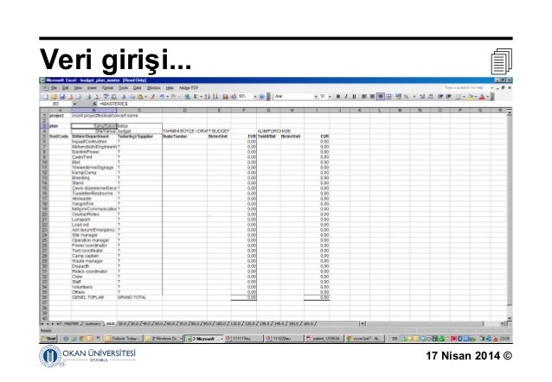Viewport: 552px width, 382px height.
Task: Click the Copy icon
Action: click(x=133, y=97)
